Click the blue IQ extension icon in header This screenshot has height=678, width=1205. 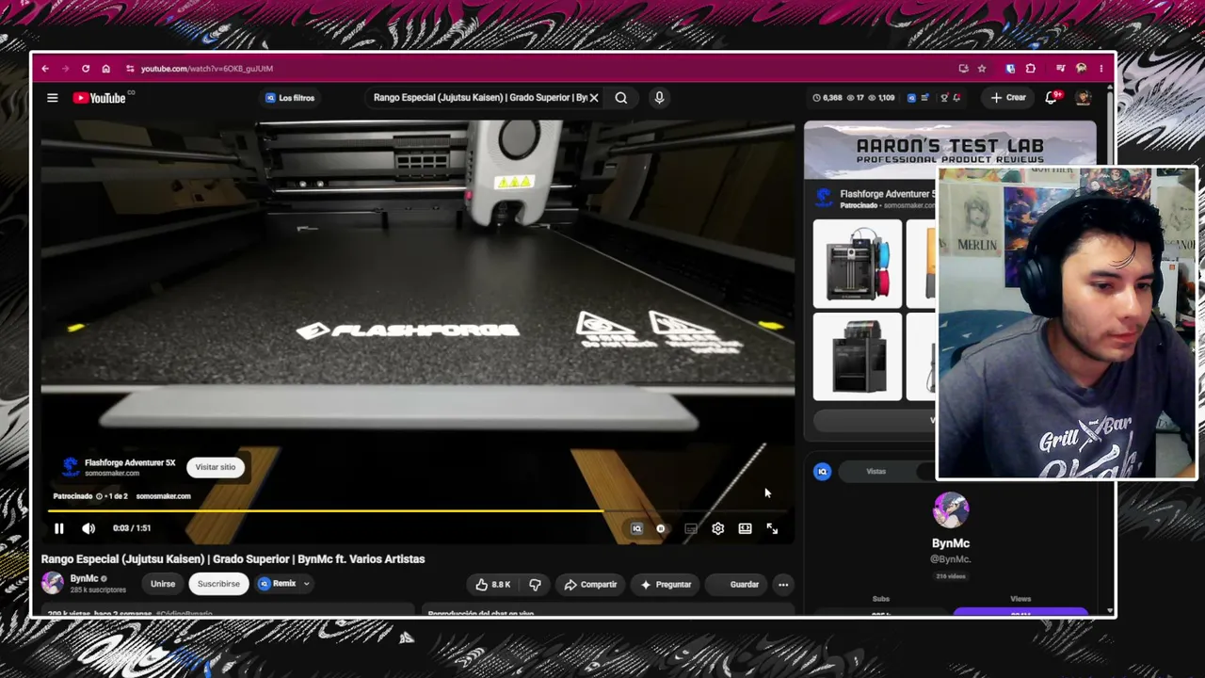911,98
